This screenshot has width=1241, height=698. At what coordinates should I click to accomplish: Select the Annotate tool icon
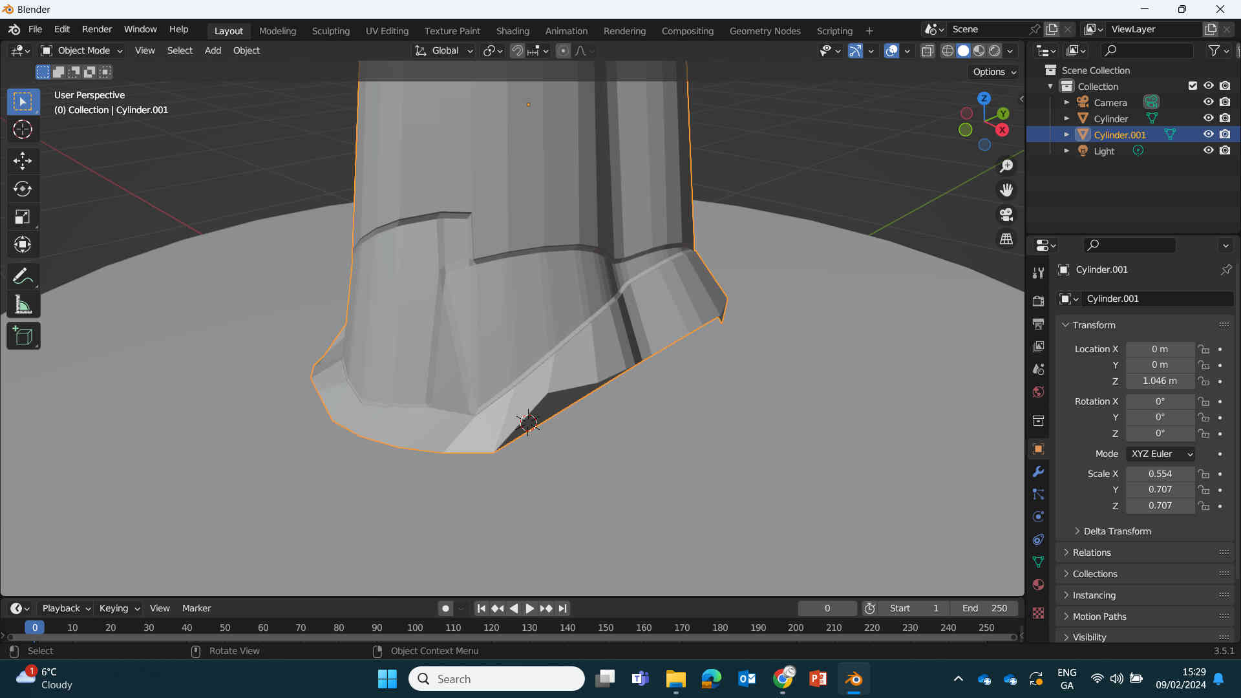click(23, 275)
